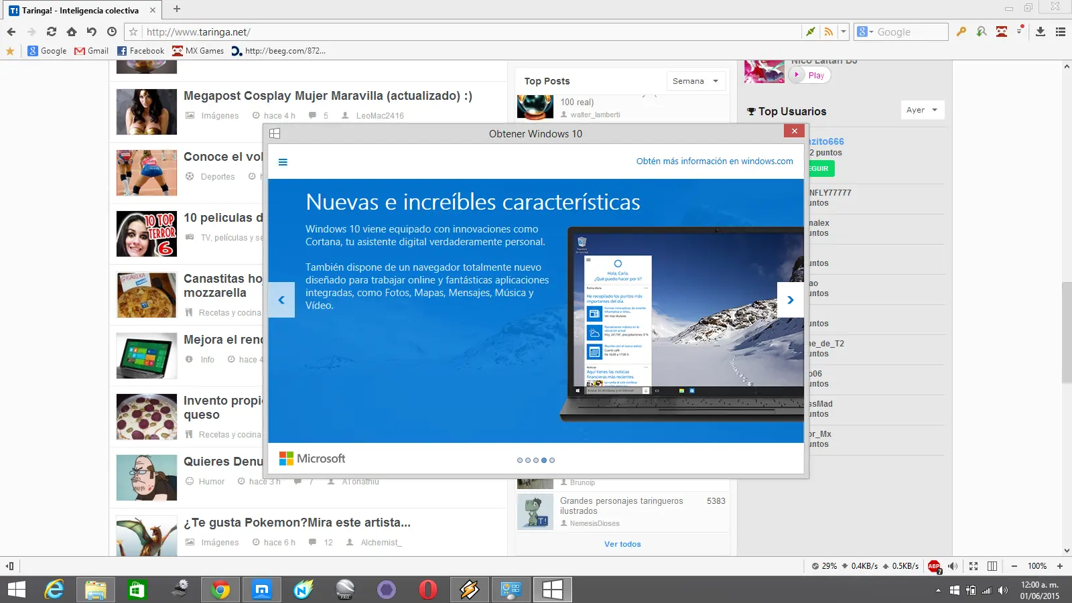Click the green connection plug icon in address bar
The image size is (1072, 603).
811,31
